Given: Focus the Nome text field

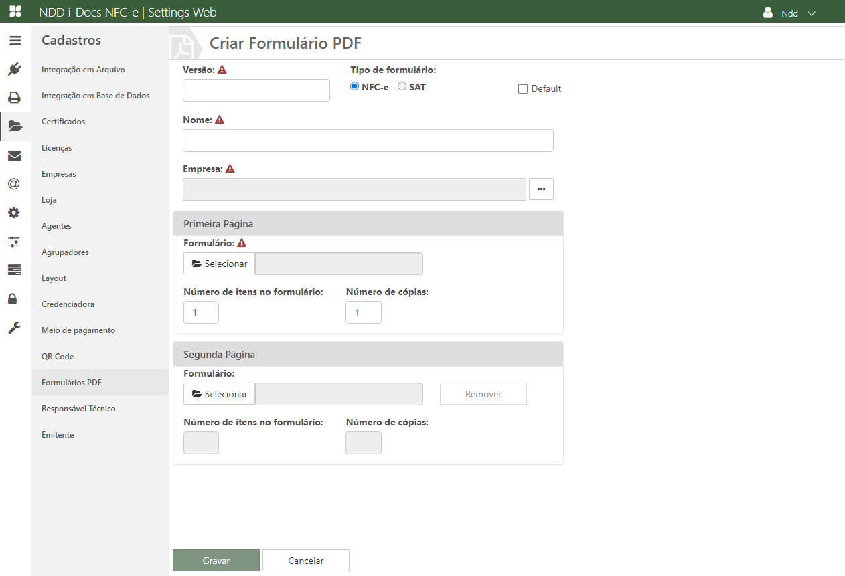Looking at the screenshot, I should tap(368, 140).
